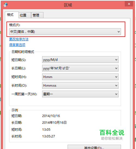
Task: Select the long time example 13:05:27
Action: (48, 136)
